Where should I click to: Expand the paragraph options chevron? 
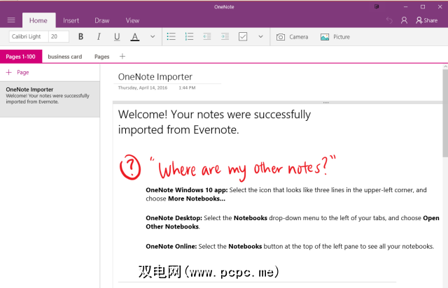click(x=260, y=36)
